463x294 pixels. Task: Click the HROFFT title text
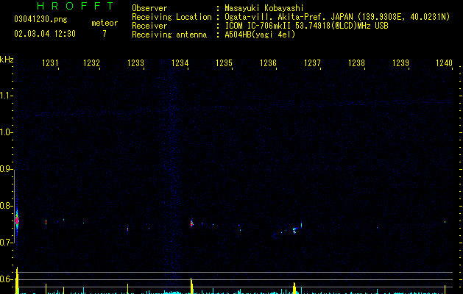[x=76, y=6]
